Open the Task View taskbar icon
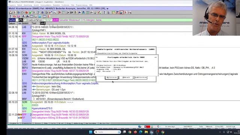The image size is (240, 135). [x=124, y=132]
